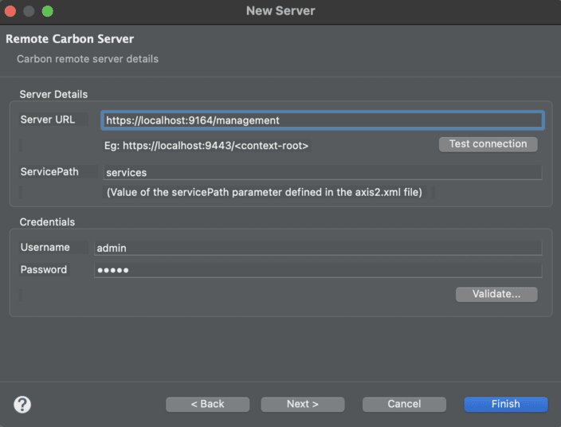
Task: Close the New Server dialog window
Action: tap(10, 11)
